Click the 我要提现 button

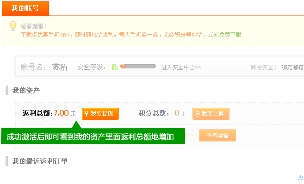pyautogui.click(x=100, y=114)
